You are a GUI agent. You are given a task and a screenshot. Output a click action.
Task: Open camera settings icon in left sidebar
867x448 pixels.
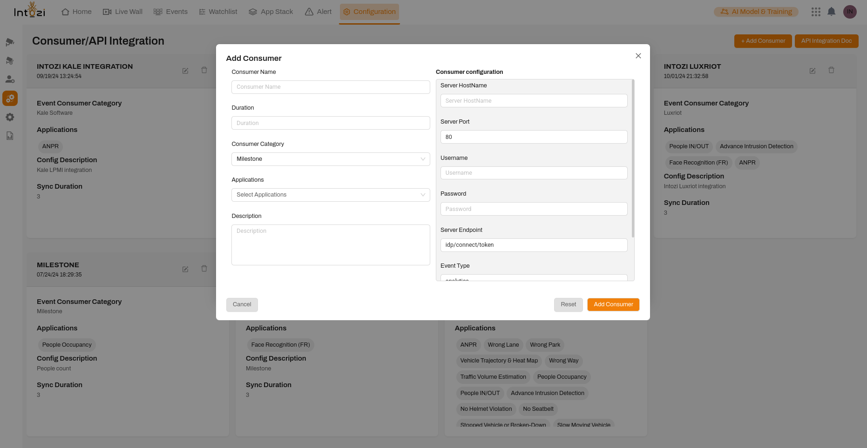pos(10,60)
